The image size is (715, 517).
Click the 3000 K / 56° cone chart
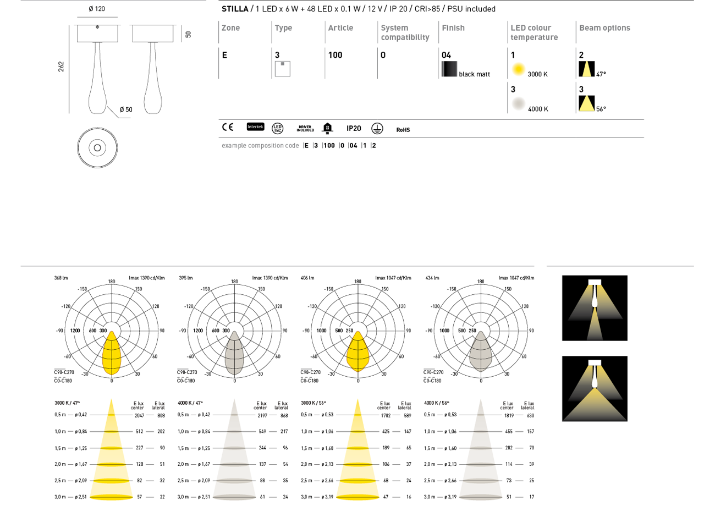point(358,449)
